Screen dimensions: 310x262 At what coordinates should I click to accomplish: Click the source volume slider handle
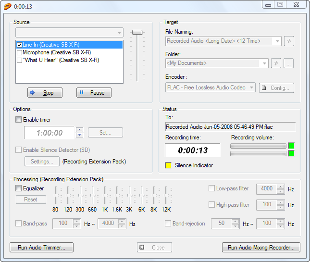[x=137, y=32]
